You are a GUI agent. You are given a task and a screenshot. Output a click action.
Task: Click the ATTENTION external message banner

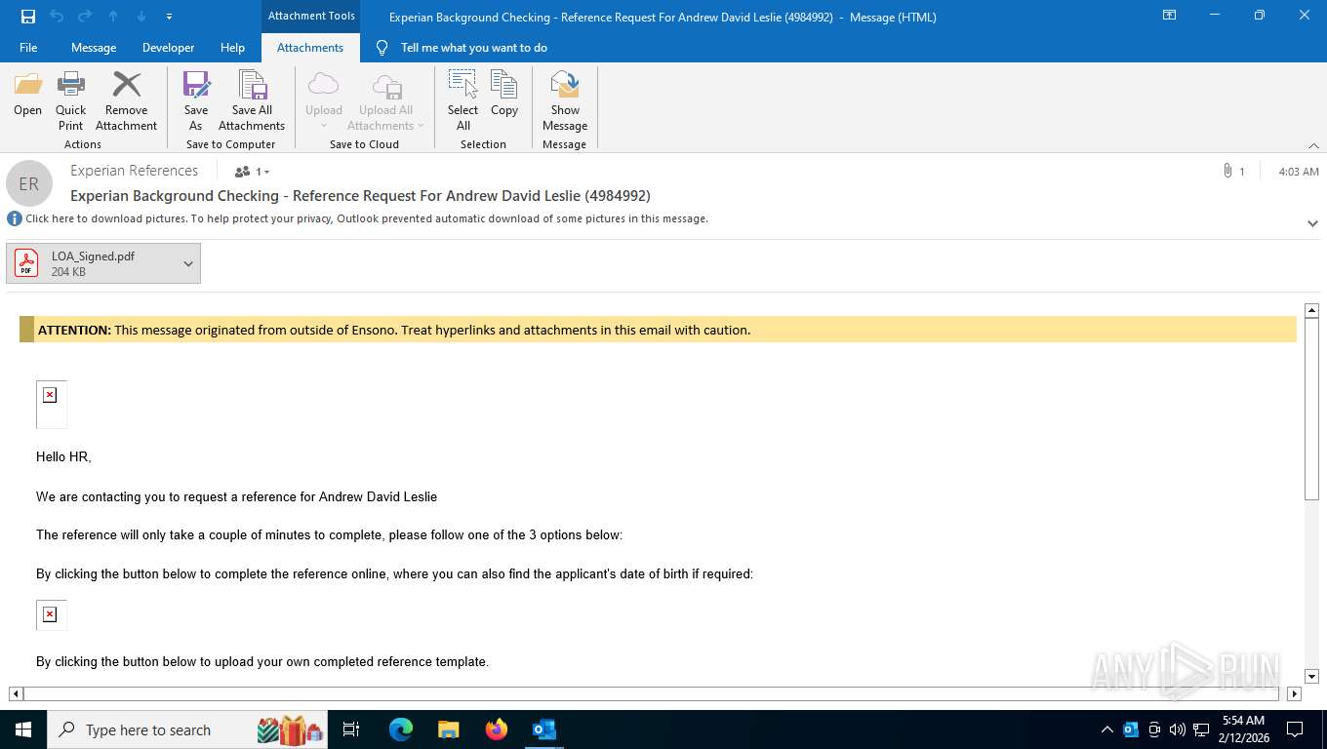[658, 330]
